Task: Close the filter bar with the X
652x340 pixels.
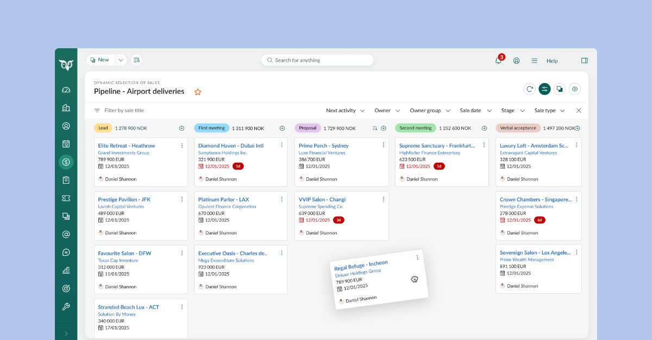Action: [579, 111]
